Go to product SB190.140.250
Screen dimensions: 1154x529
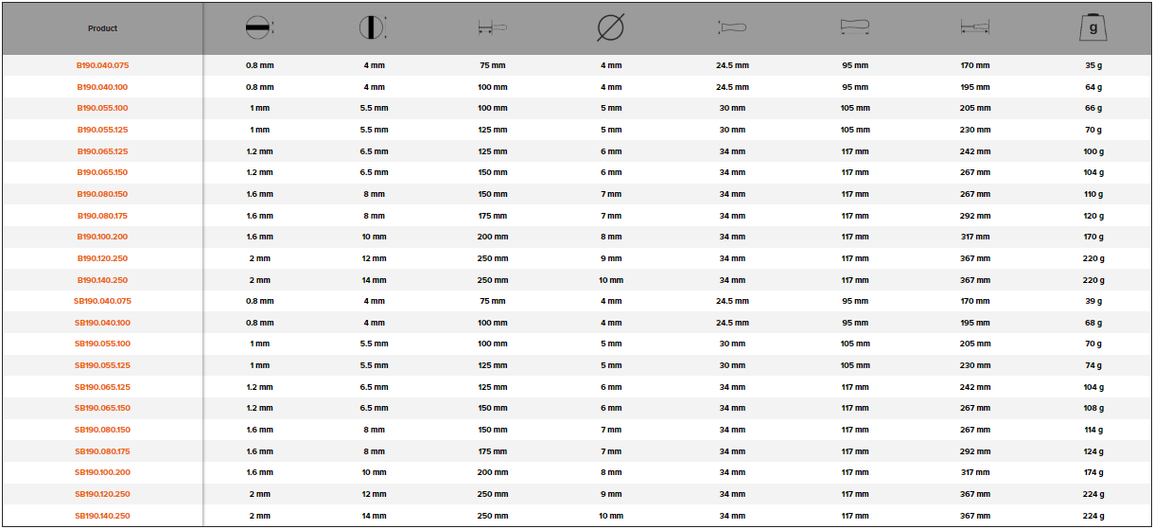coord(102,516)
